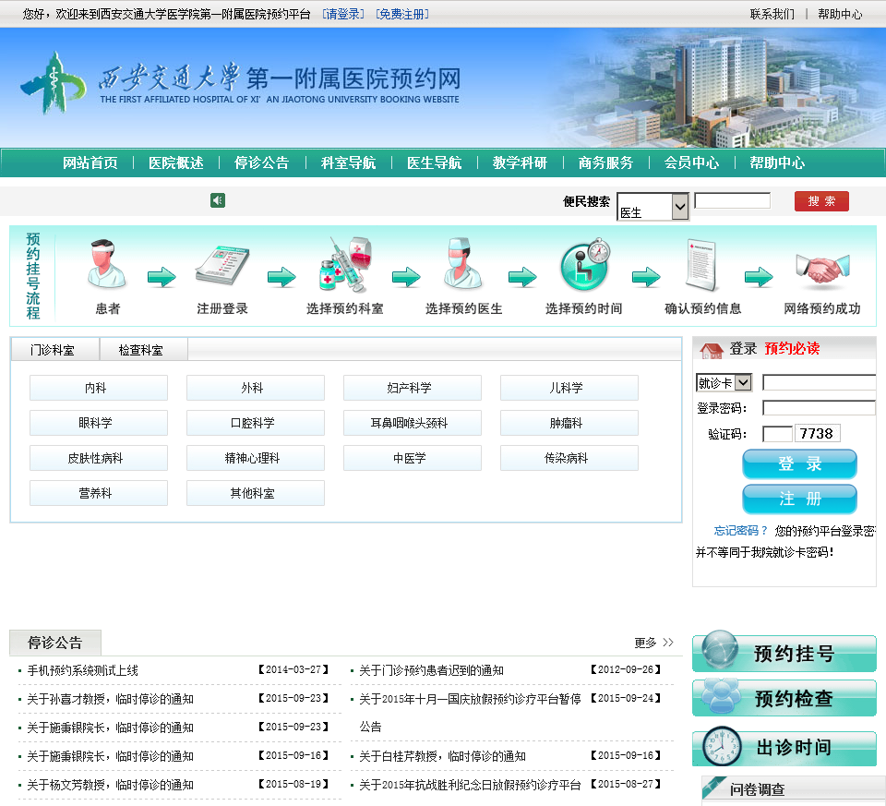Open notice 关于门诊预约患者迟到的通知
Image resolution: width=886 pixels, height=806 pixels.
(431, 670)
